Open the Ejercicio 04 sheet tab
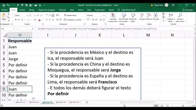Viewport: 196px width, 110px height. coord(61,102)
